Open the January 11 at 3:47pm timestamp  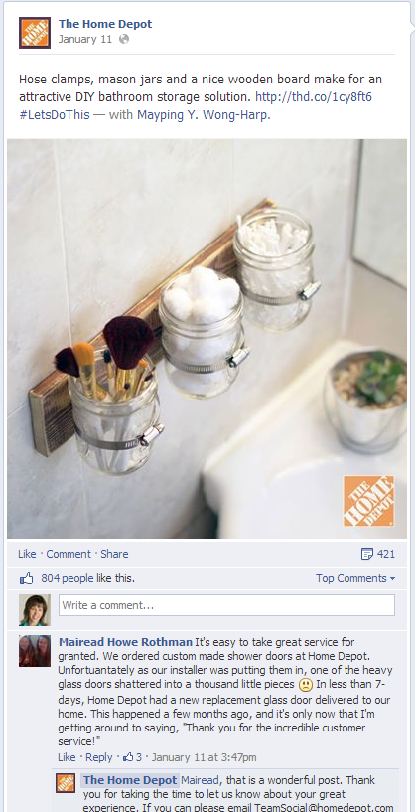click(204, 757)
